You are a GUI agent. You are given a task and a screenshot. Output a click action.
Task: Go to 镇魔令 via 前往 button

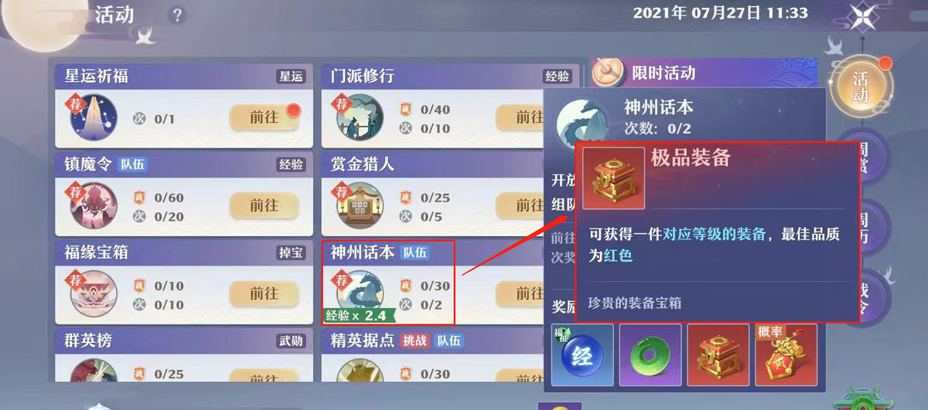click(264, 205)
